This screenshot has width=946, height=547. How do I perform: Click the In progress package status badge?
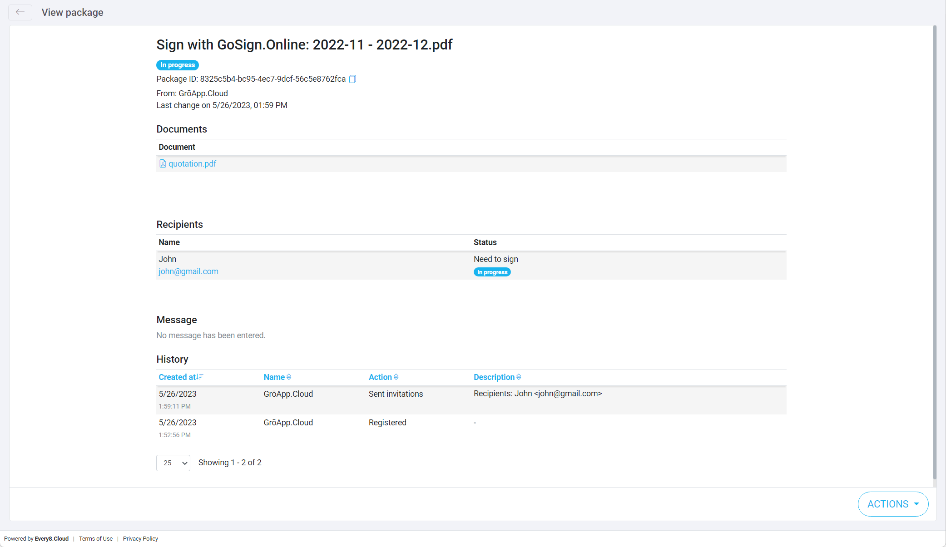pyautogui.click(x=178, y=65)
